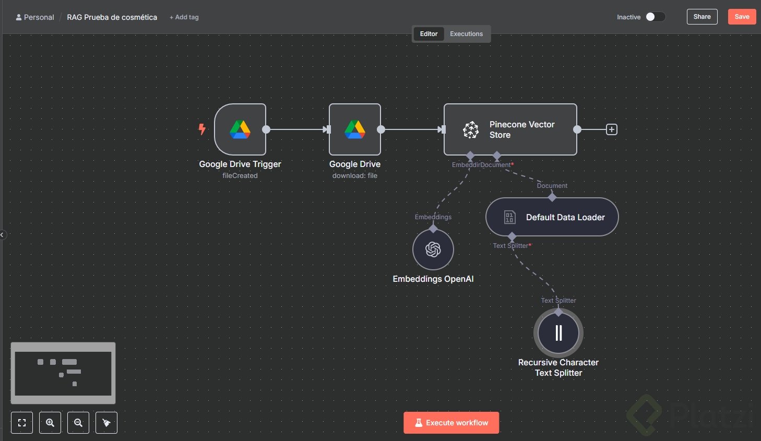Click the workflow name RAG Prueba de cosmética
This screenshot has width=761, height=441.
pos(112,17)
